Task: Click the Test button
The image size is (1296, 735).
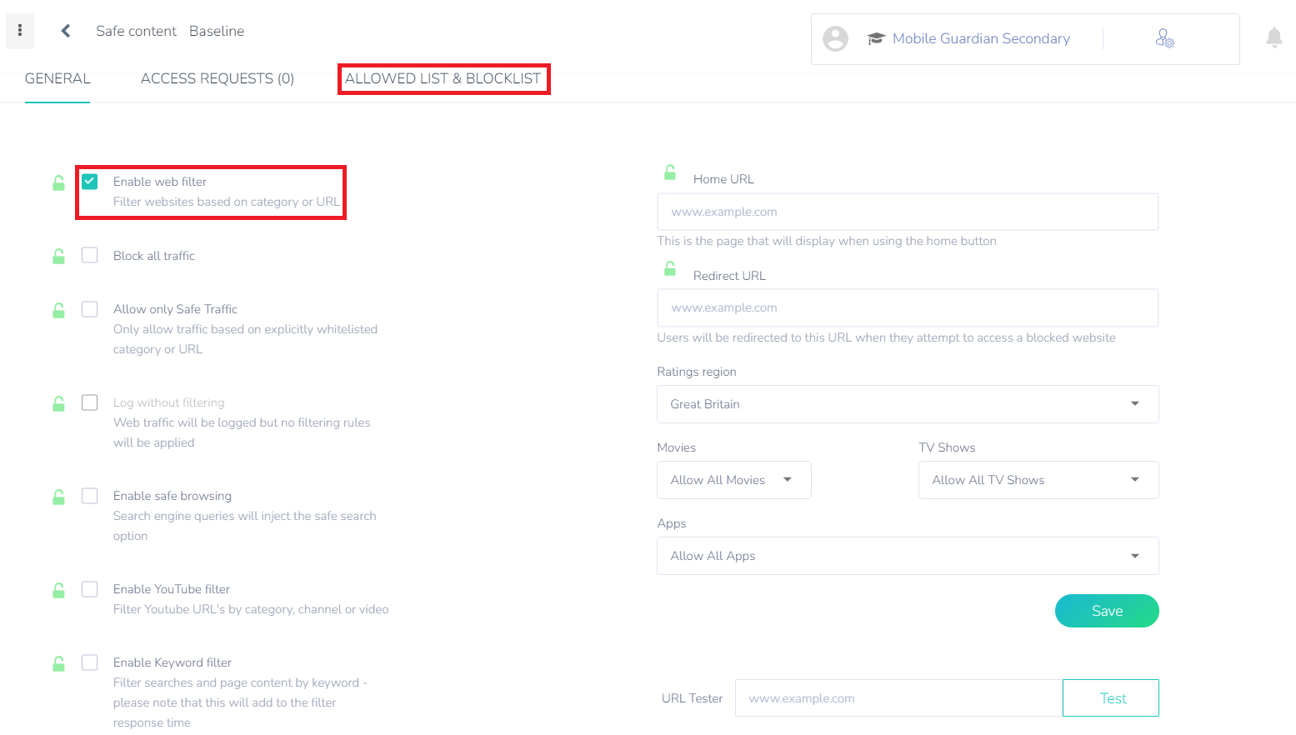Action: (1111, 698)
